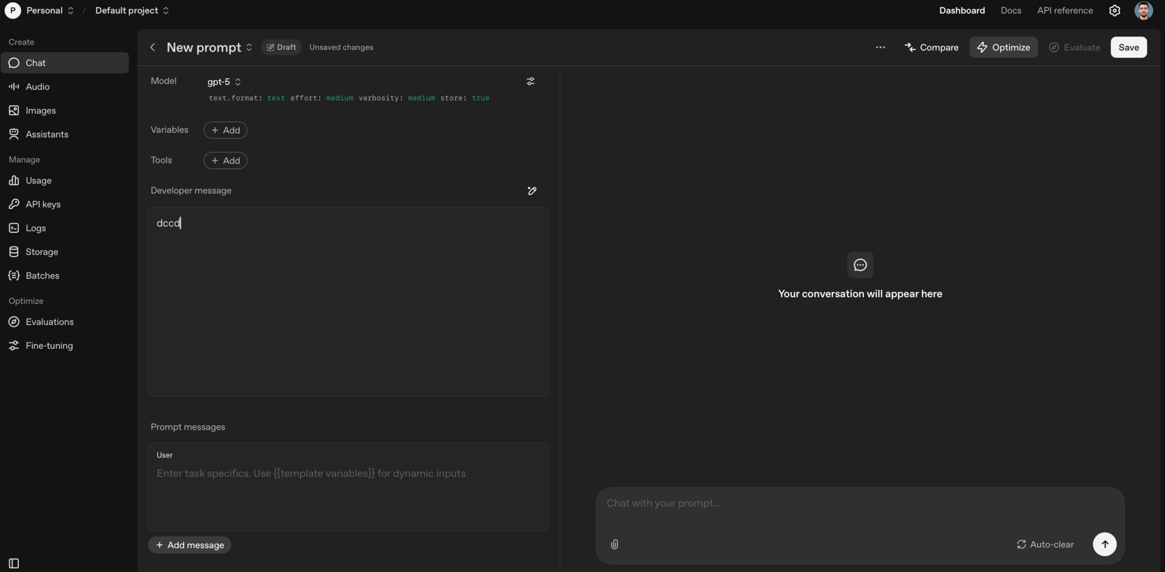Focus the Chat with your prompt input
The image size is (1165, 572).
click(x=860, y=503)
